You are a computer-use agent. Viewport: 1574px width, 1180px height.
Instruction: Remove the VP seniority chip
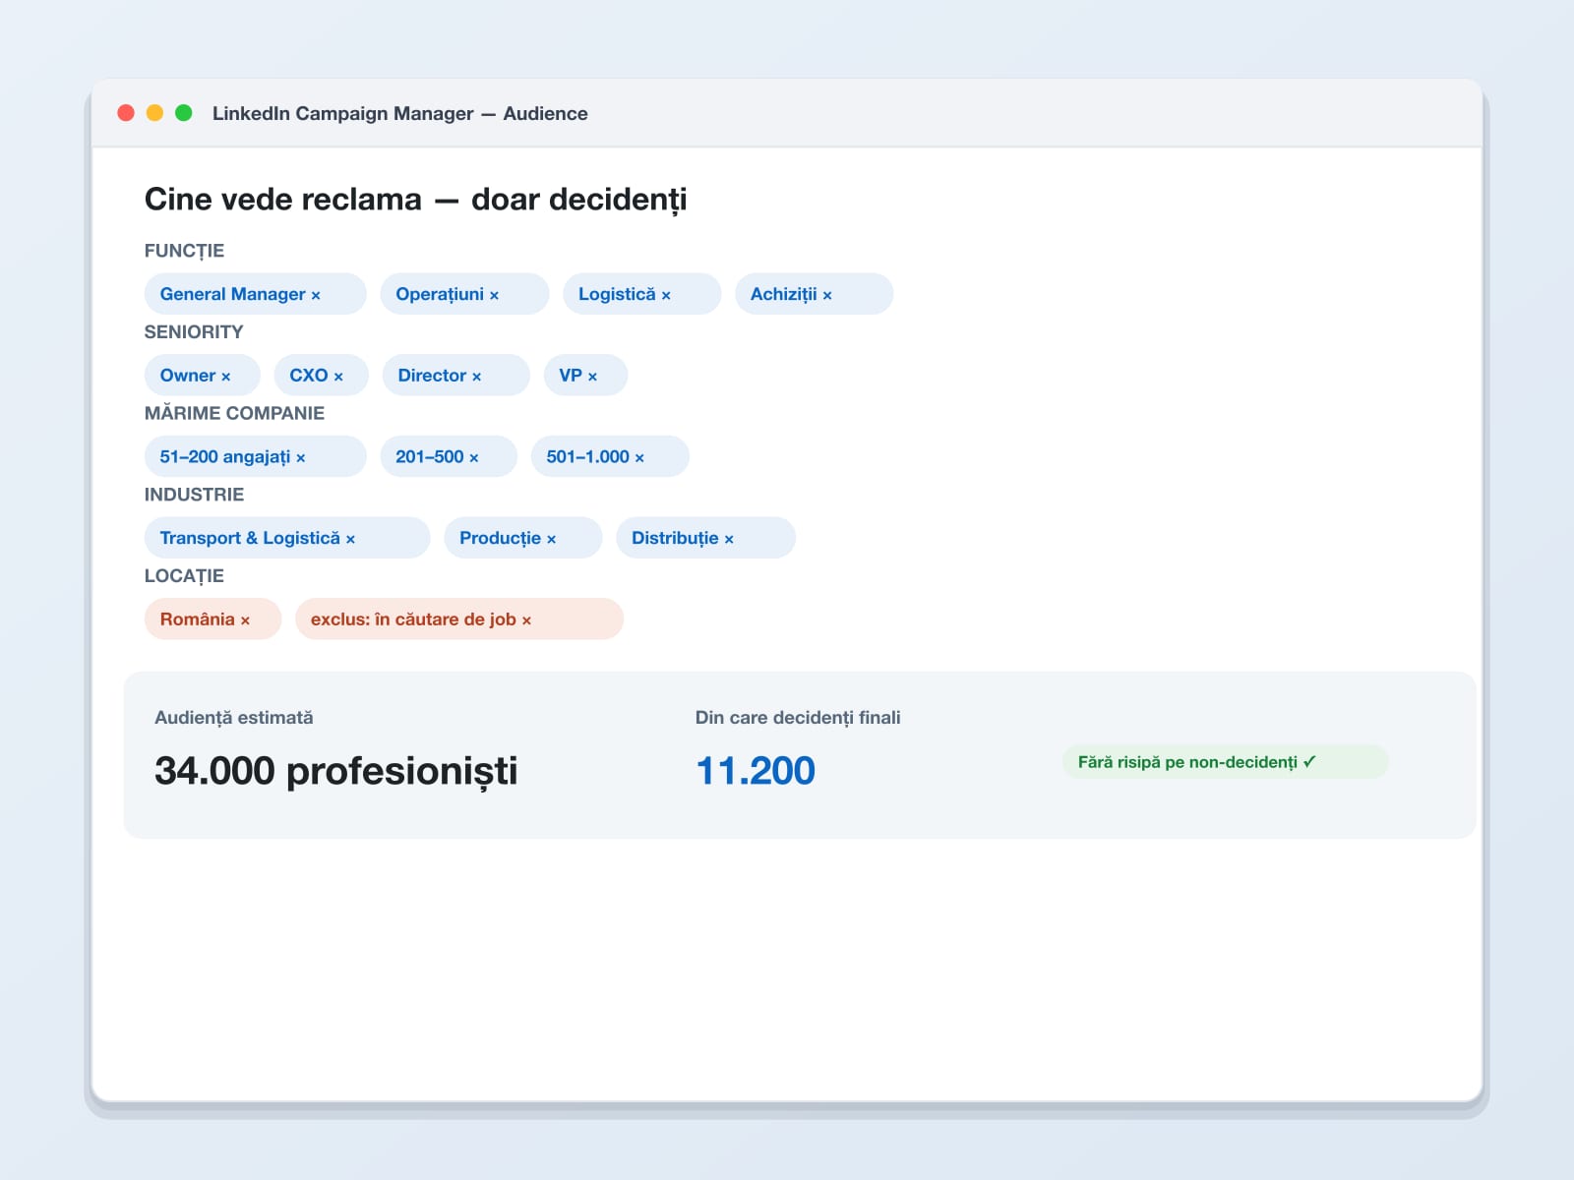tap(592, 377)
